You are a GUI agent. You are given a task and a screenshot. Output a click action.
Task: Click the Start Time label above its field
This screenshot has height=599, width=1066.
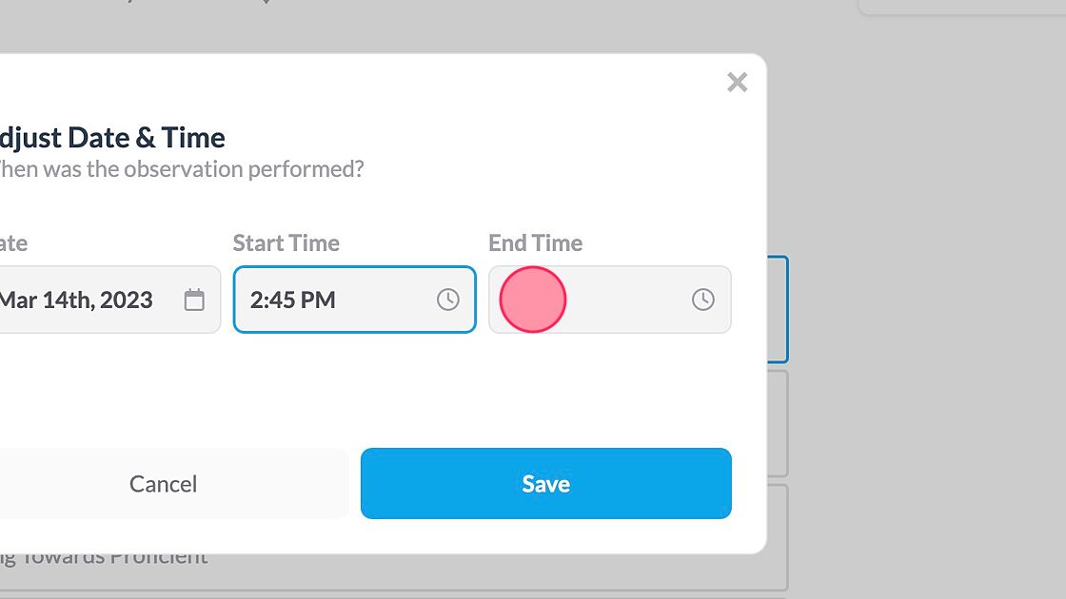point(286,242)
